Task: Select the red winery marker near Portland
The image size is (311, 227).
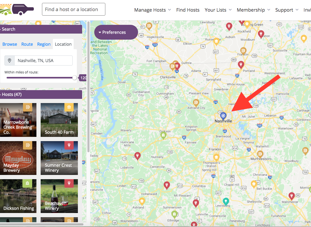Action: click(x=241, y=65)
